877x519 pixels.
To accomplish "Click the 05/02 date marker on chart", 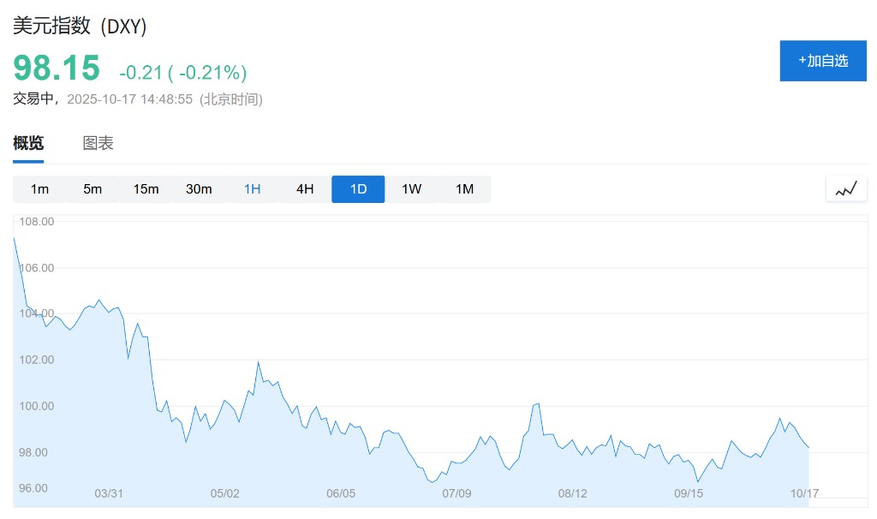I will pos(224,493).
